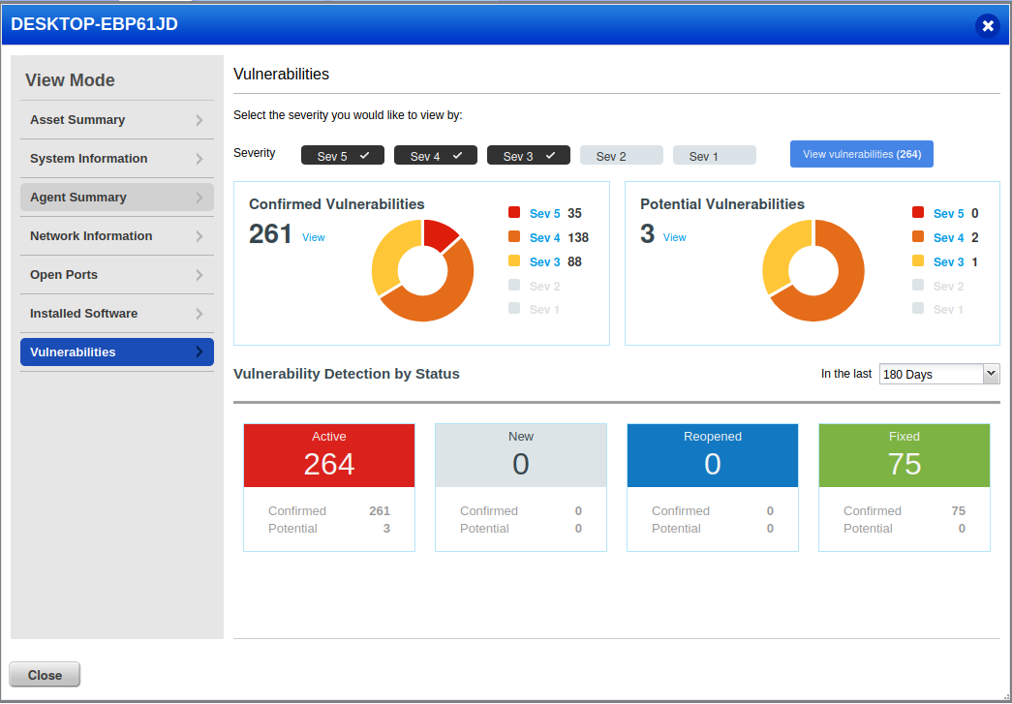The height and width of the screenshot is (704, 1012).
Task: Click Sev 5 link in Confirmed Vulnerabilities legend
Action: [x=544, y=214]
